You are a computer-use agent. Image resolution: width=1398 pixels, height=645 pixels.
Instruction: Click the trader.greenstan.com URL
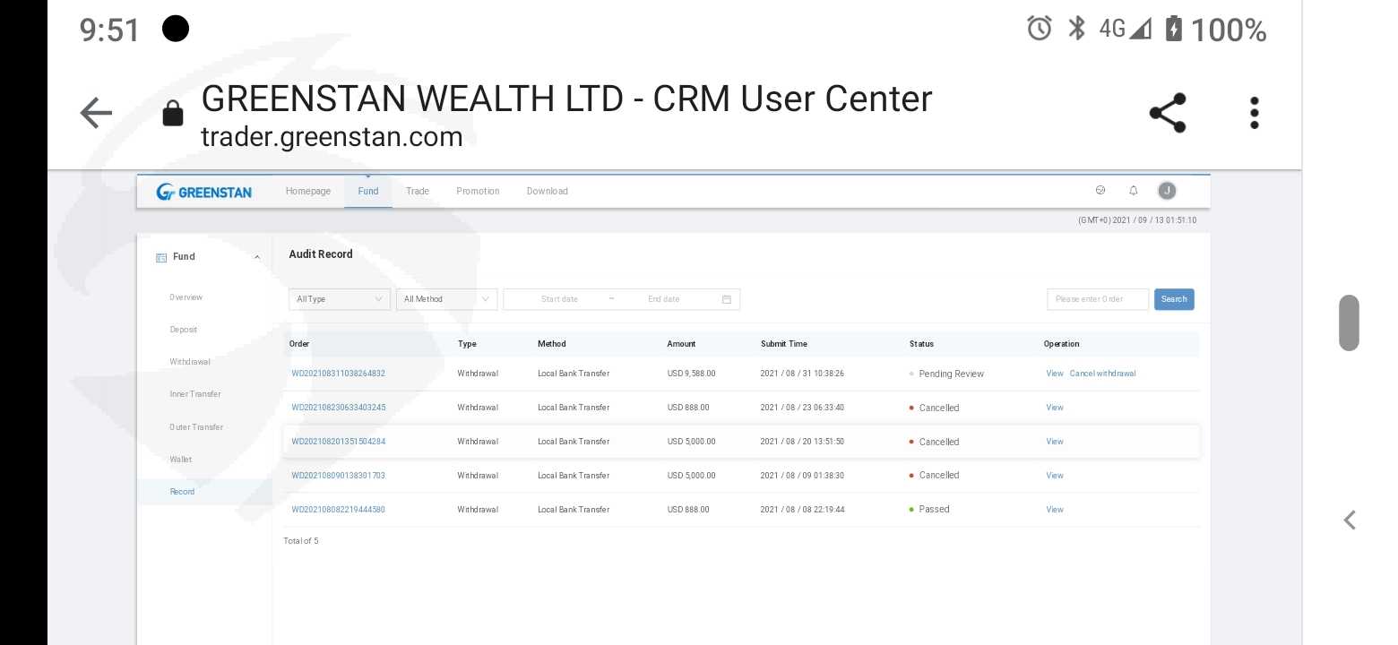click(332, 137)
